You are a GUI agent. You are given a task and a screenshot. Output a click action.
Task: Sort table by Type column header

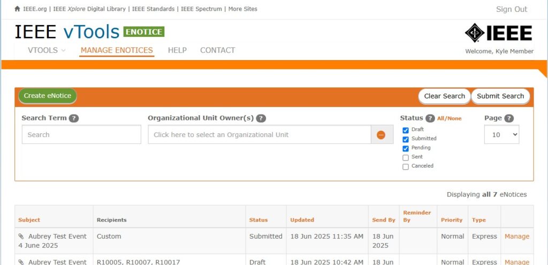point(478,220)
